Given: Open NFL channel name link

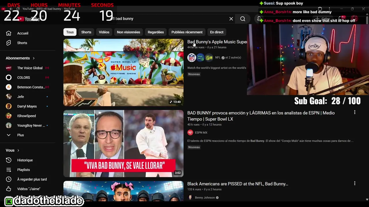Looking at the screenshot, I should (218, 57).
